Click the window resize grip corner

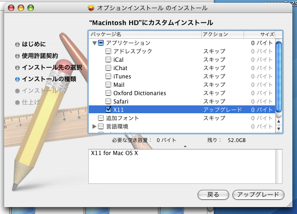[290, 204]
